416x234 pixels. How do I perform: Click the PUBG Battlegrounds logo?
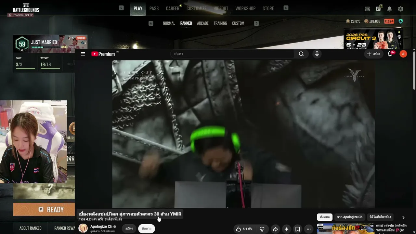(x=26, y=8)
